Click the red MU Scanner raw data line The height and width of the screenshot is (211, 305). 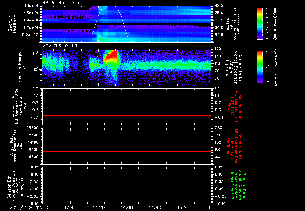[x=126, y=115]
